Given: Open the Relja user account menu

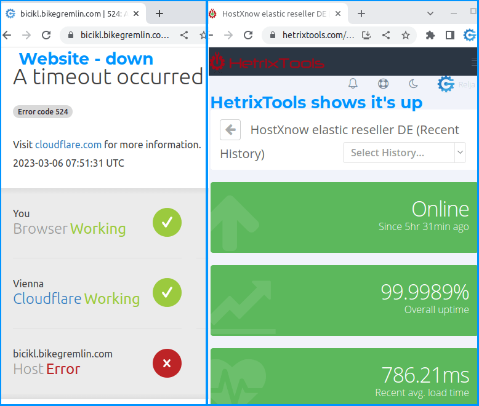Looking at the screenshot, I should 456,84.
